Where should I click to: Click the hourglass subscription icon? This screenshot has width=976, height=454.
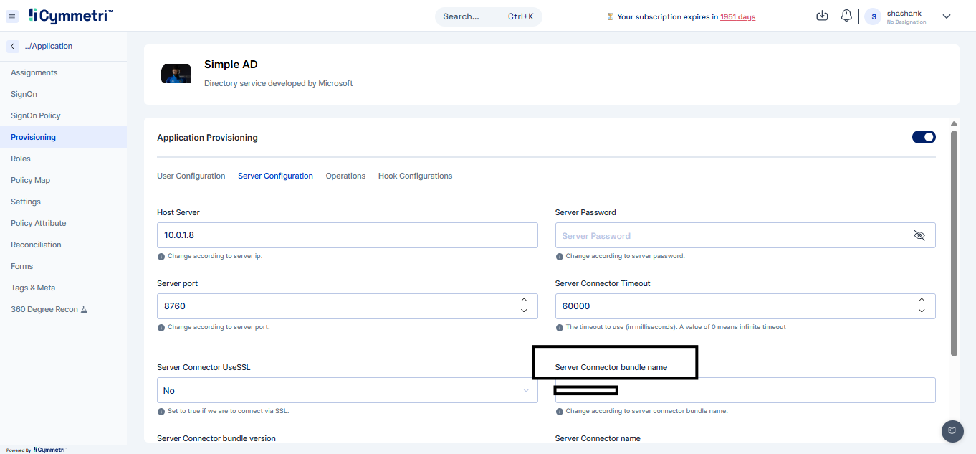point(611,16)
